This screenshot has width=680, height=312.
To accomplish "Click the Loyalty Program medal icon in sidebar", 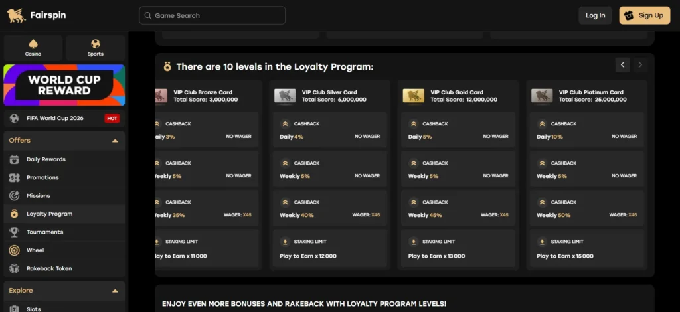I will (x=15, y=214).
